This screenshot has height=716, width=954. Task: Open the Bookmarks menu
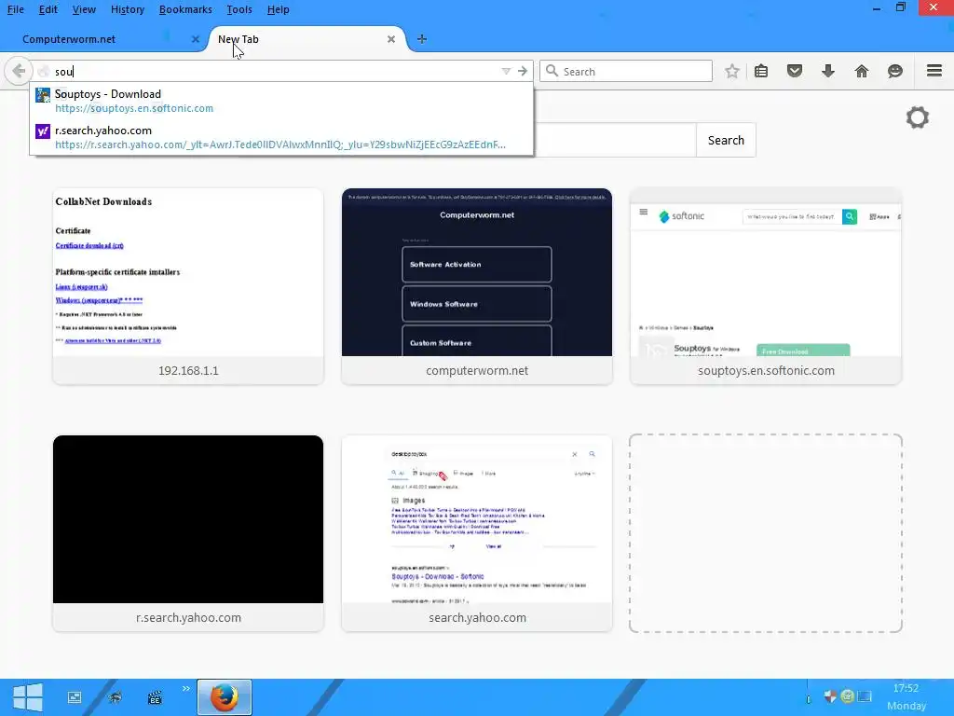pyautogui.click(x=185, y=9)
